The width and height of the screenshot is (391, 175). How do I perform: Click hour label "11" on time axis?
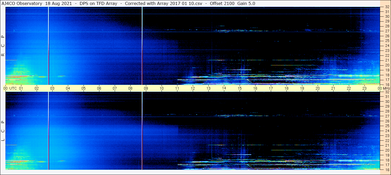(x=177, y=88)
